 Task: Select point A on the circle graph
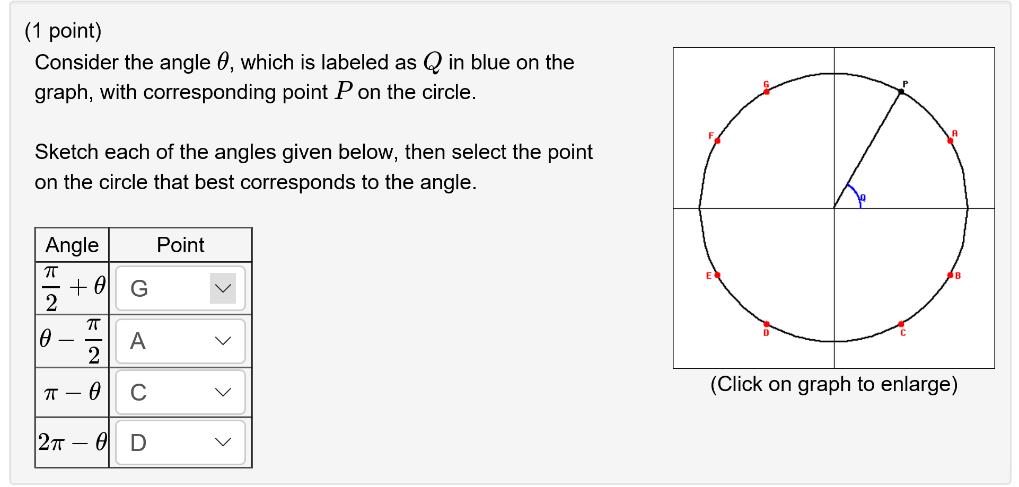tap(950, 140)
